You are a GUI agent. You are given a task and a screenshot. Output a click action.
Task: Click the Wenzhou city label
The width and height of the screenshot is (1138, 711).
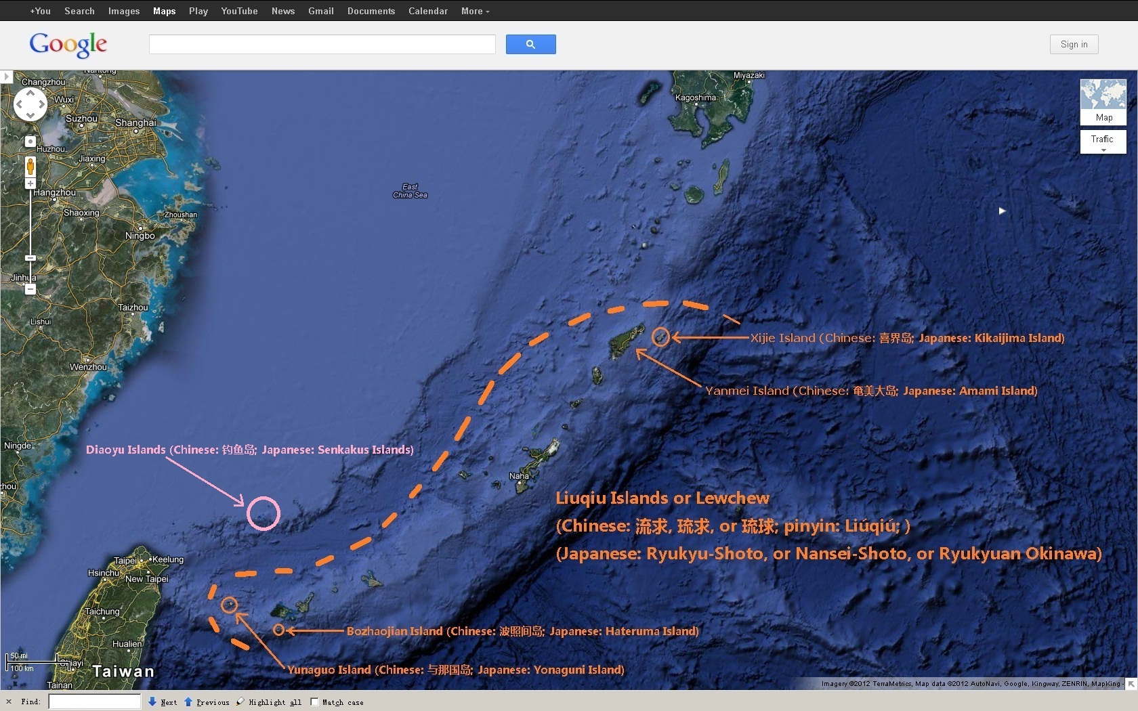[88, 367]
